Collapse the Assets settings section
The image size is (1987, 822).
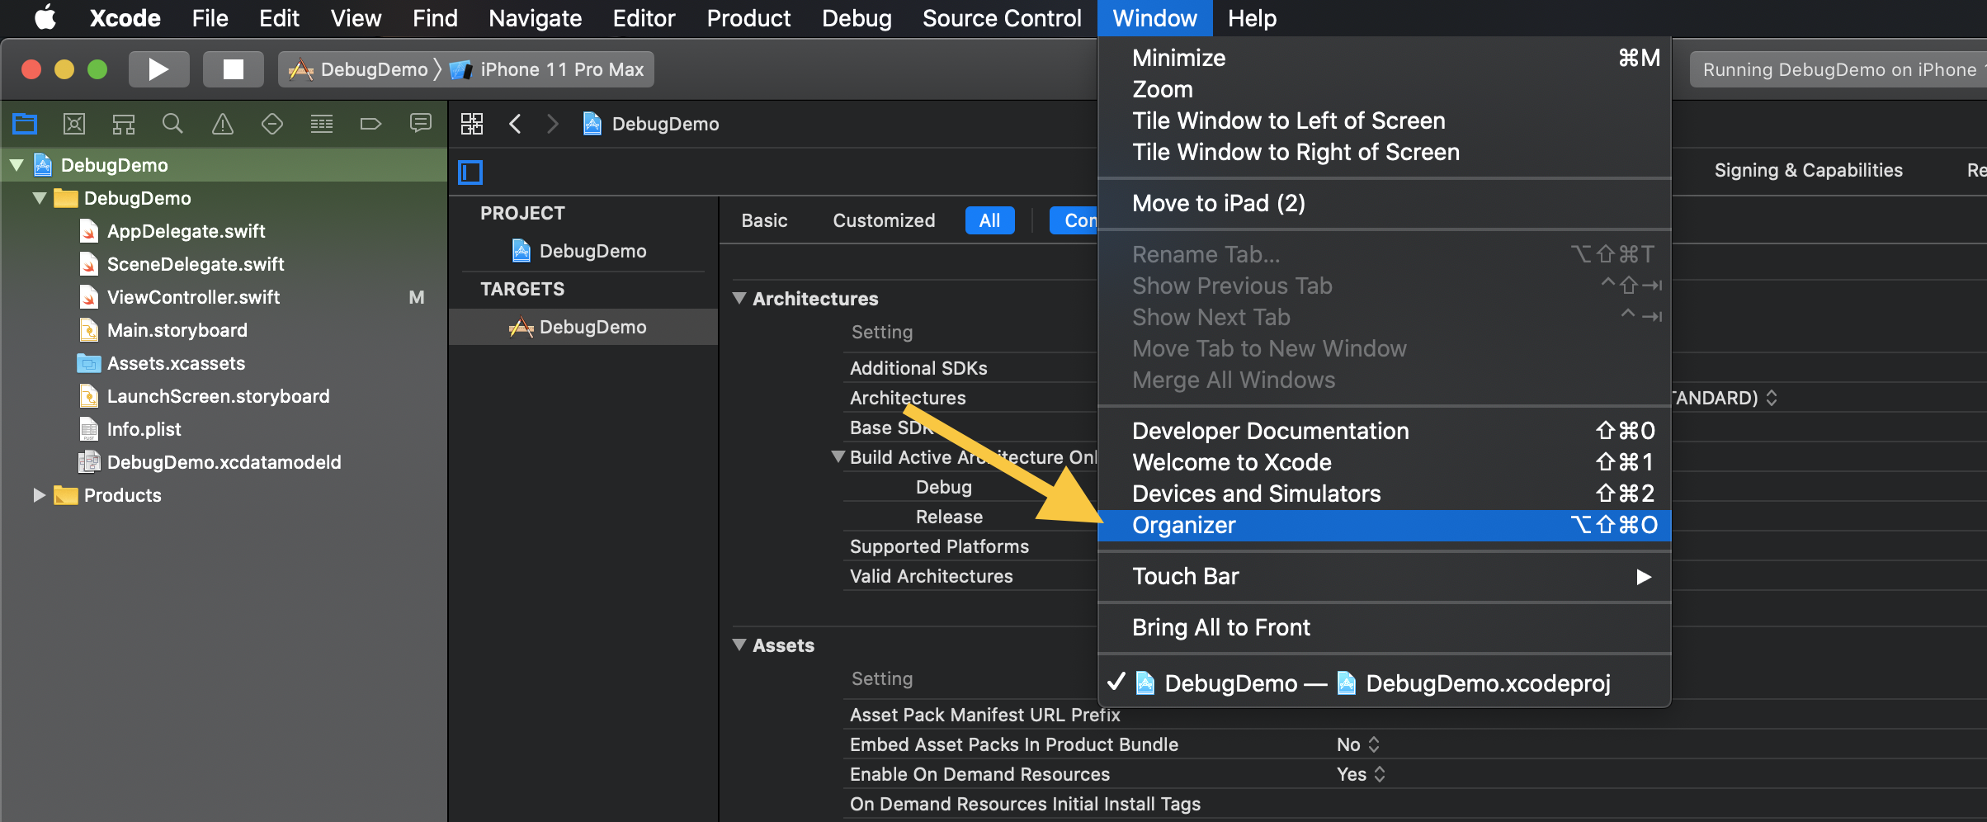[x=739, y=645]
